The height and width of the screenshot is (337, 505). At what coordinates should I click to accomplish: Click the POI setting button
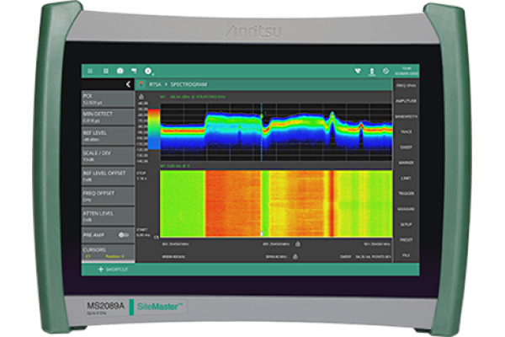click(x=108, y=99)
